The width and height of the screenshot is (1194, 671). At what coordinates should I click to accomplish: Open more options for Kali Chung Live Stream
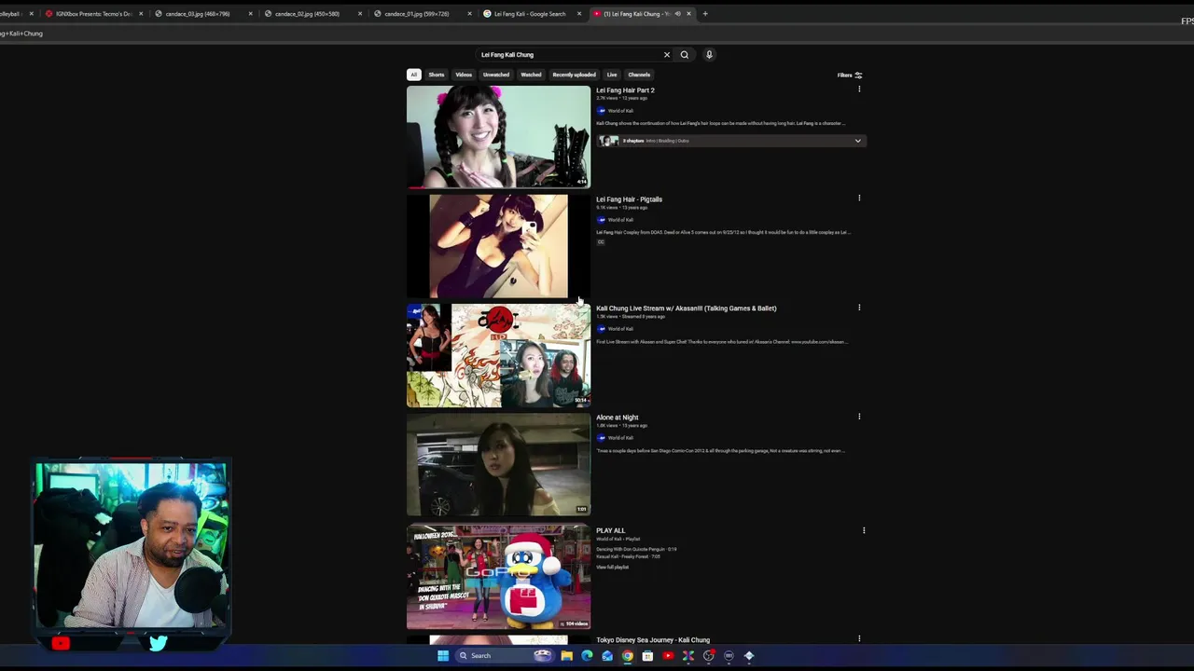click(859, 307)
